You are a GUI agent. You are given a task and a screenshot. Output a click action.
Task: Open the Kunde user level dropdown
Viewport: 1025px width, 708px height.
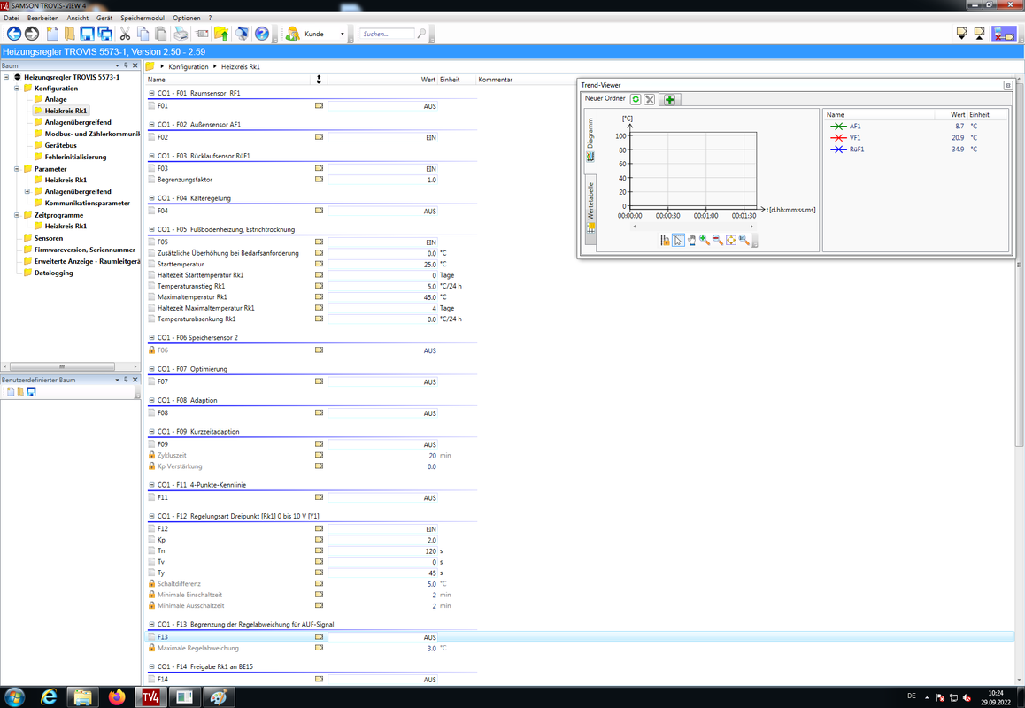[x=342, y=34]
